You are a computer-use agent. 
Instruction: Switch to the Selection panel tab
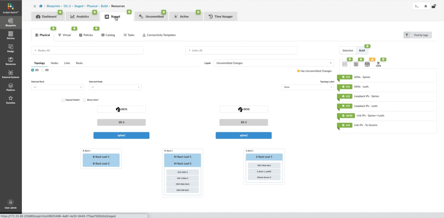click(x=348, y=50)
